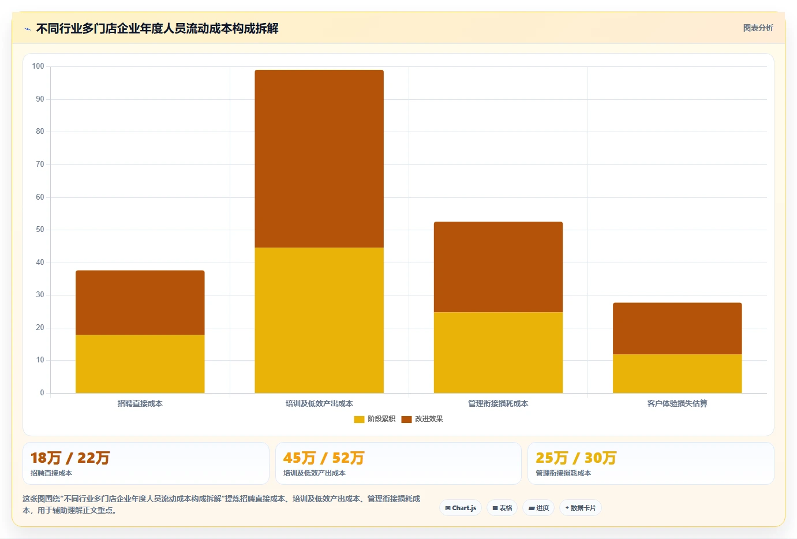This screenshot has height=539, width=797.
Task: Select the 进度 tag chip
Action: pos(538,508)
